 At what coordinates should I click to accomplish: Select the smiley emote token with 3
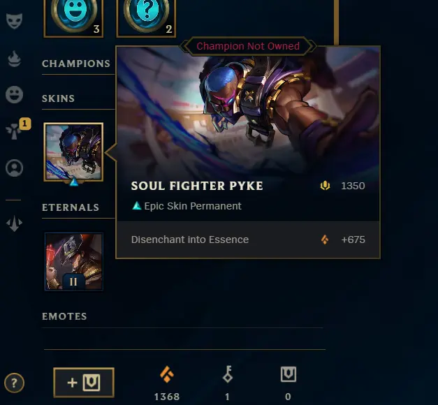click(x=74, y=17)
